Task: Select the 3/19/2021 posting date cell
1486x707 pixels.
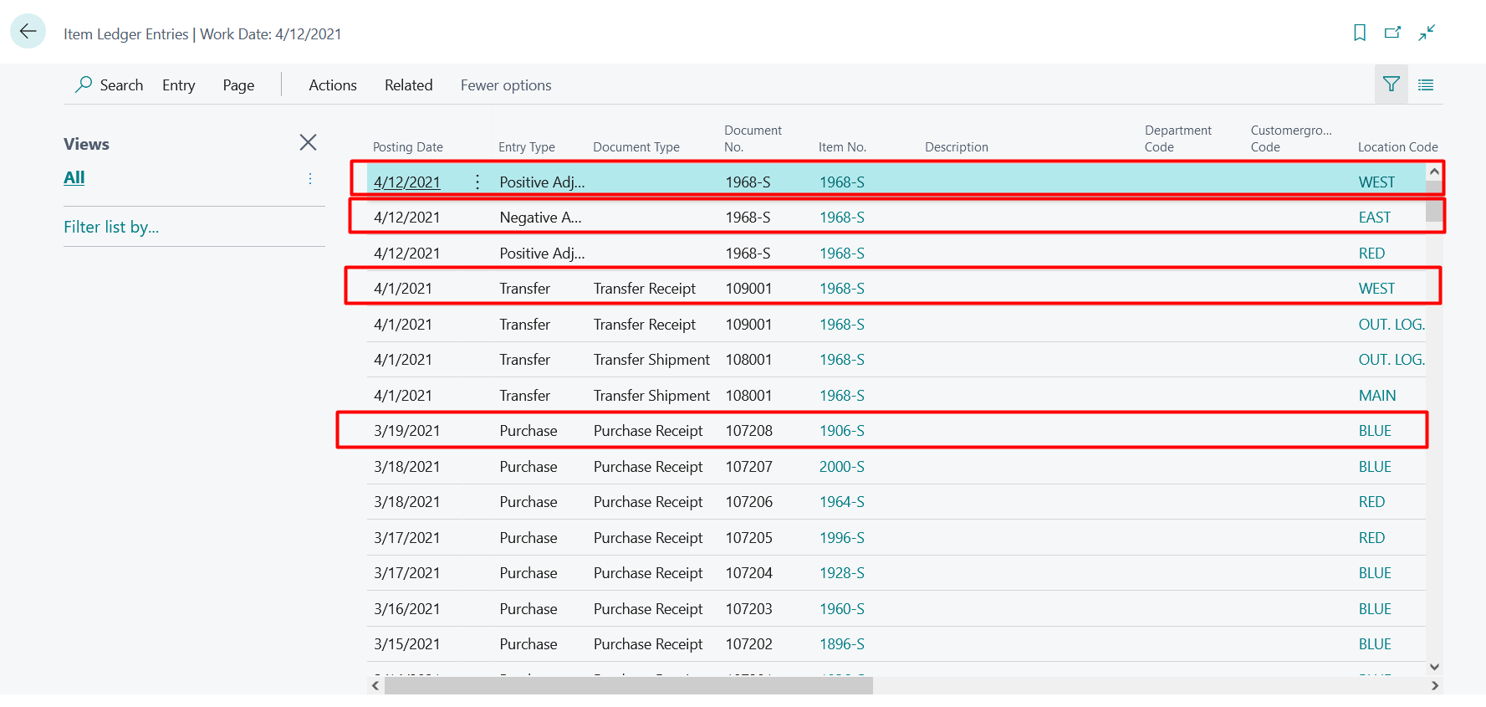Action: coord(407,430)
